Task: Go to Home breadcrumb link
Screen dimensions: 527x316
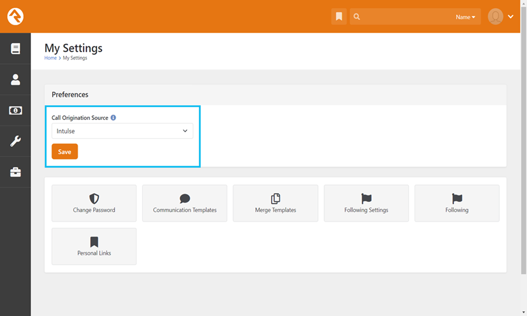Action: click(x=50, y=58)
